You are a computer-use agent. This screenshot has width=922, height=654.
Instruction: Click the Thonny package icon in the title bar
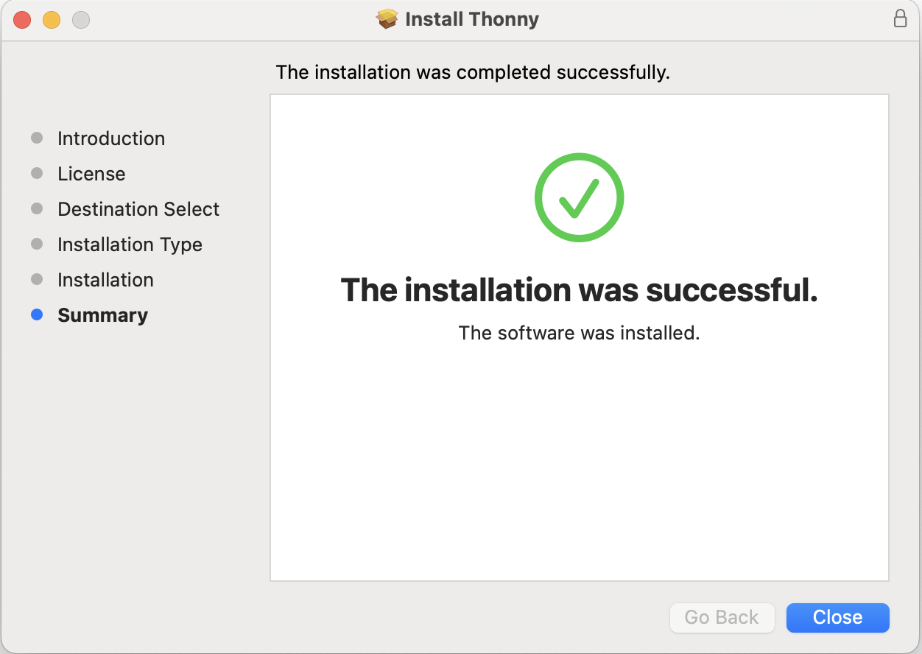pyautogui.click(x=388, y=18)
